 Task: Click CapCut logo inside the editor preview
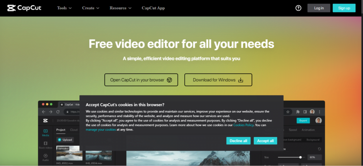coord(45,121)
